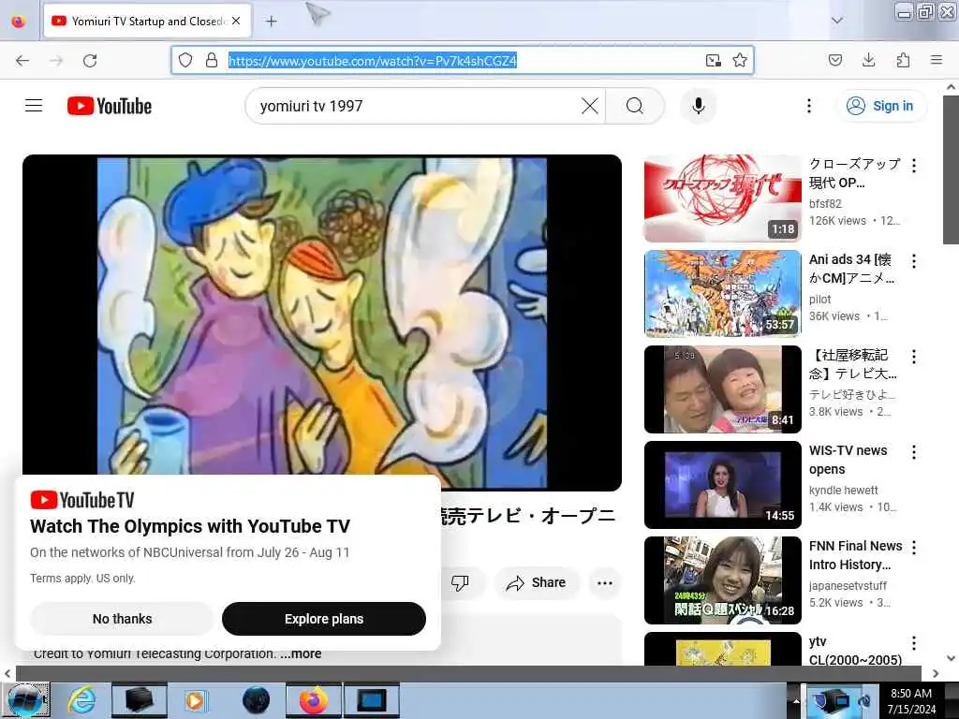This screenshot has height=719, width=959.
Task: Click Explore plans in the YouTube TV promo
Action: coord(324,619)
